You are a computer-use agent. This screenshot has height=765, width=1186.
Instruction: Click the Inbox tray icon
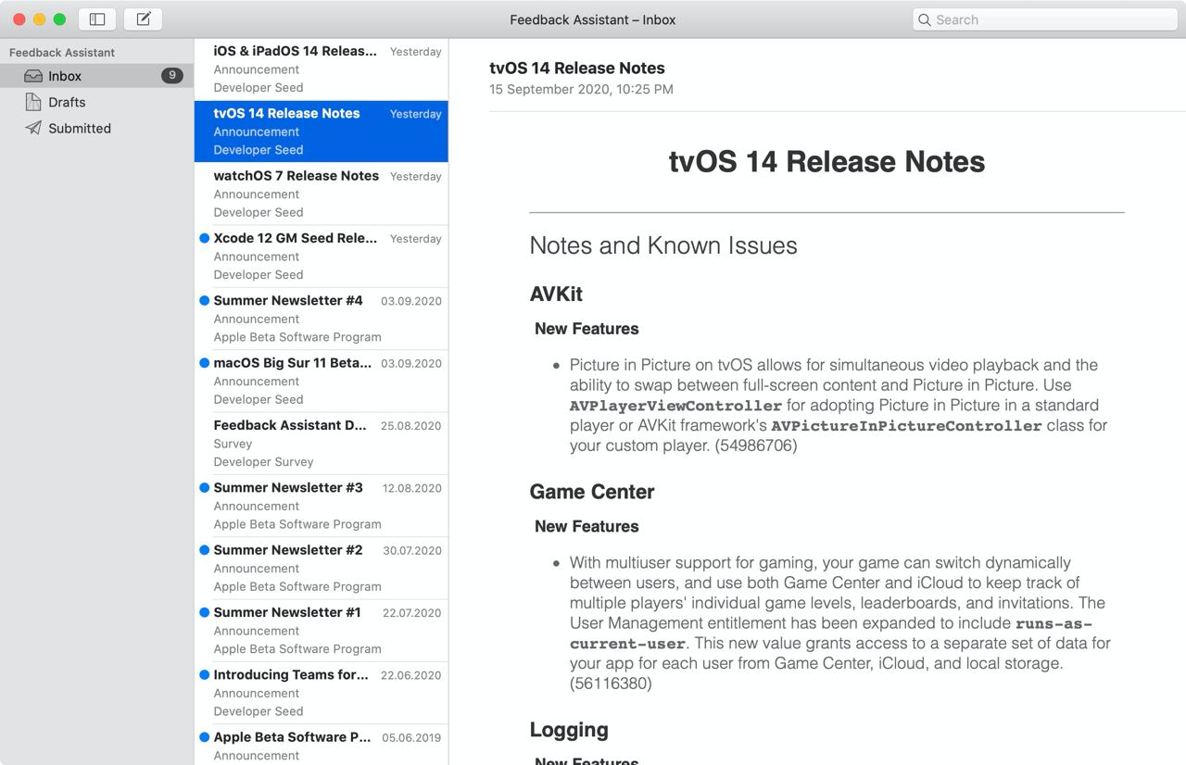coord(33,76)
